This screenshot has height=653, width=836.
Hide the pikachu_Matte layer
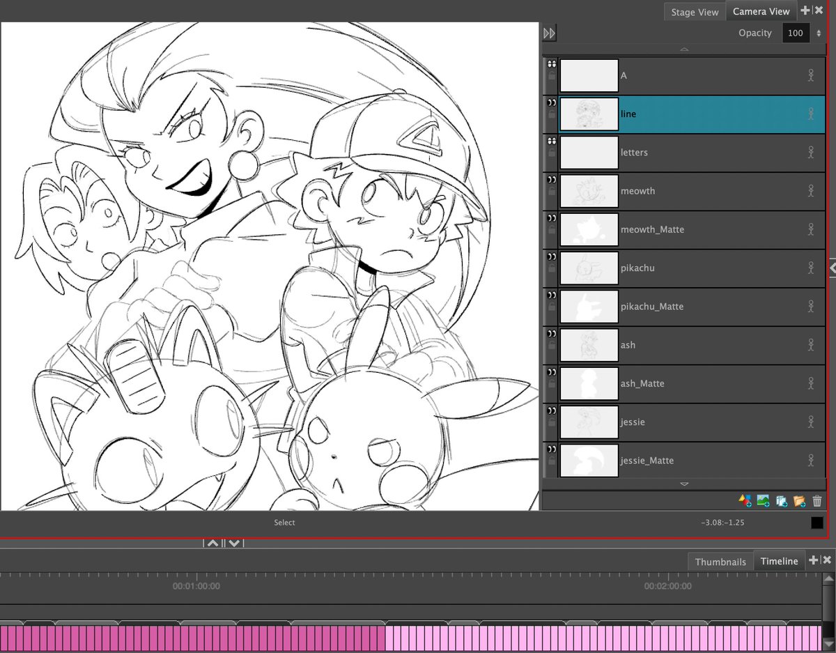[x=552, y=295]
